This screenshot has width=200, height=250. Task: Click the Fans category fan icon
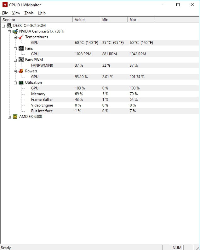pos(21,48)
